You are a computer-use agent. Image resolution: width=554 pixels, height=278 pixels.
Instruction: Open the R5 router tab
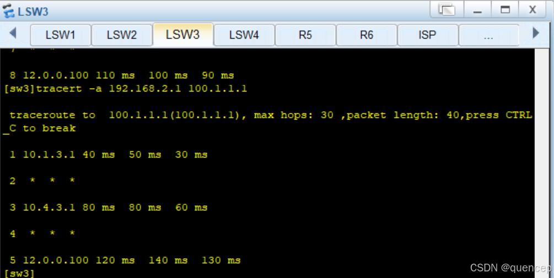tap(305, 35)
